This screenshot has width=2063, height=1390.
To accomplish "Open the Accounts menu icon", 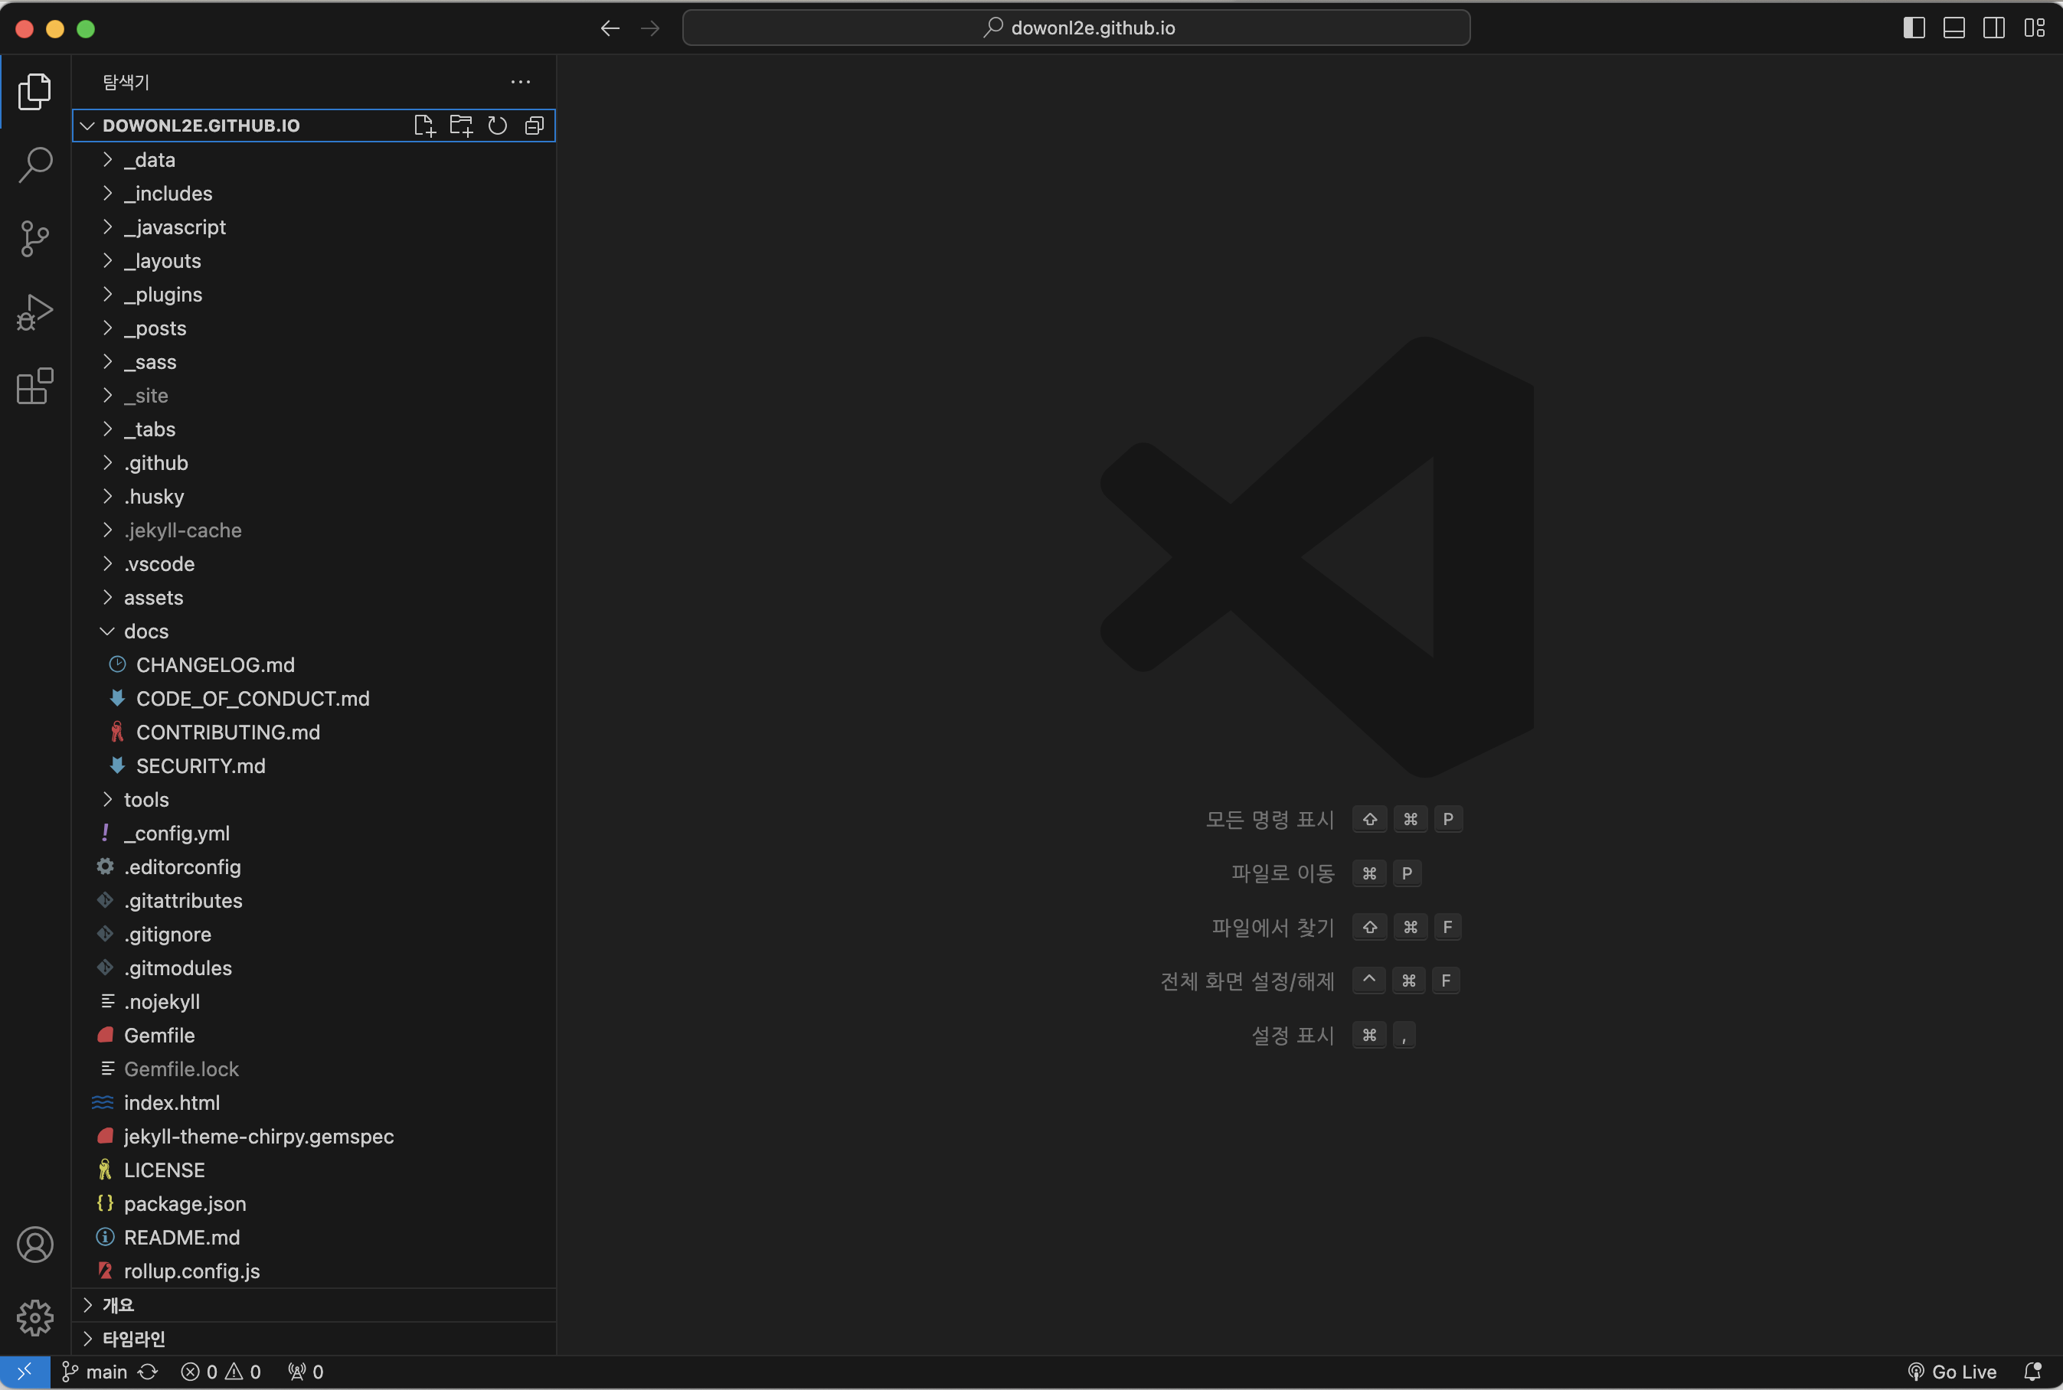I will pyautogui.click(x=34, y=1245).
